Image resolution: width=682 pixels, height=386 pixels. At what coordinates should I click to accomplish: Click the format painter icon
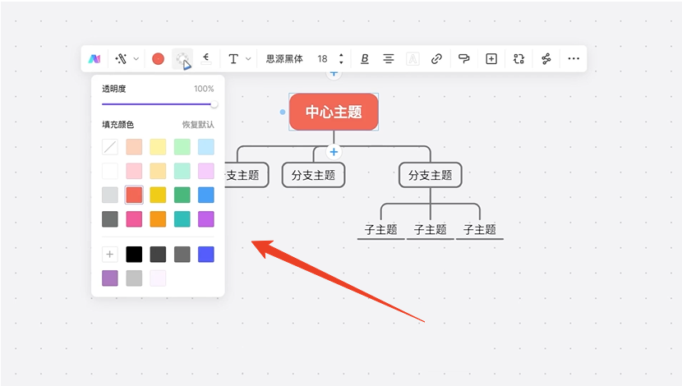click(464, 59)
